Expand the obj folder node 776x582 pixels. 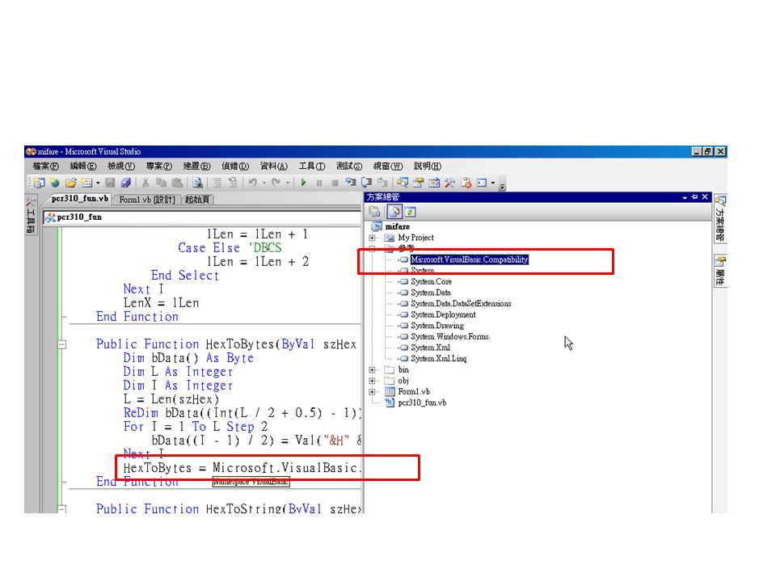pos(372,381)
